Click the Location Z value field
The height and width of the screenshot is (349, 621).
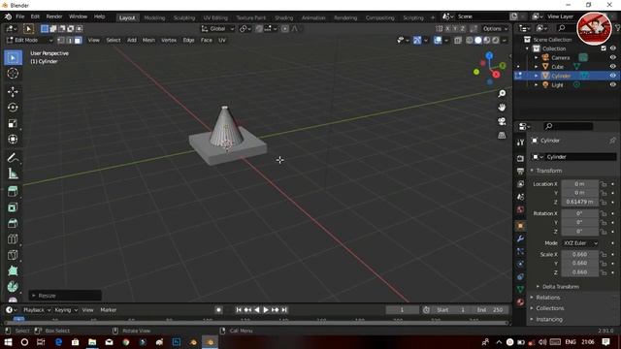pyautogui.click(x=580, y=202)
